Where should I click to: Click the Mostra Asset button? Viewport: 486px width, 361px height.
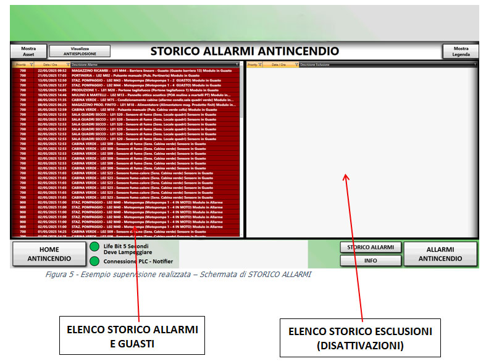(x=28, y=51)
